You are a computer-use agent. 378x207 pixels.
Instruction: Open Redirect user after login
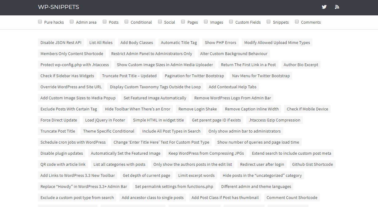click(262, 164)
